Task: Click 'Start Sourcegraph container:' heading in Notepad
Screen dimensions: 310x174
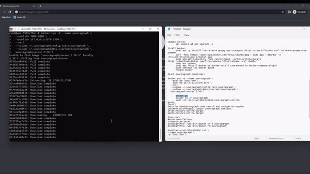Action: (186, 74)
